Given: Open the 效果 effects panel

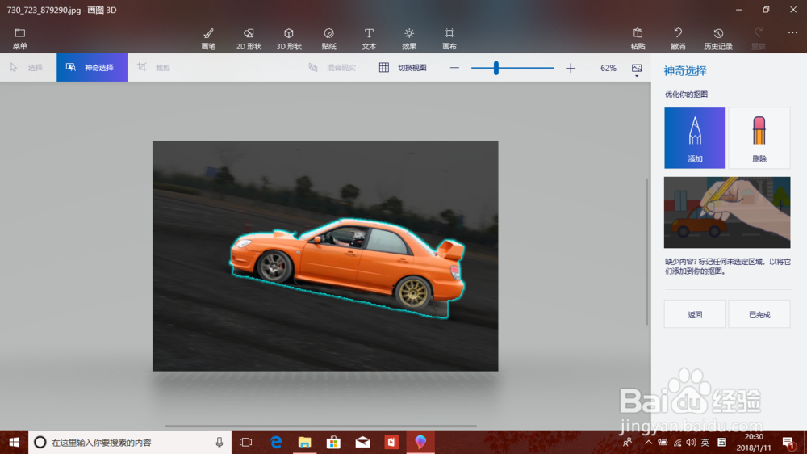Looking at the screenshot, I should coord(409,39).
